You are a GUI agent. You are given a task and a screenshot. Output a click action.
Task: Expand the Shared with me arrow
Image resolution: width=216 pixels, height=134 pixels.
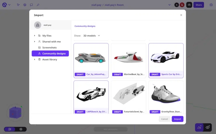coord(35,42)
